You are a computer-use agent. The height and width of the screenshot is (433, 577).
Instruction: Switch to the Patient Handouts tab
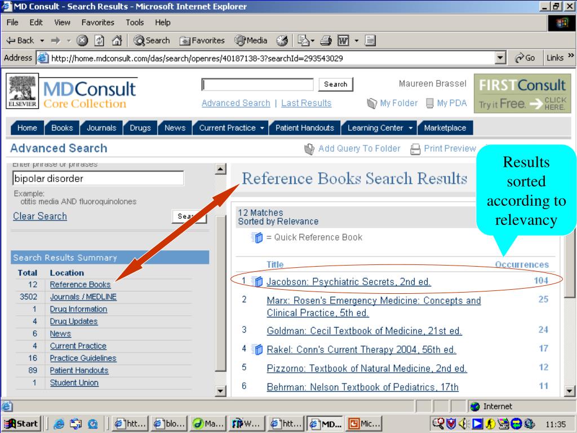tap(305, 128)
